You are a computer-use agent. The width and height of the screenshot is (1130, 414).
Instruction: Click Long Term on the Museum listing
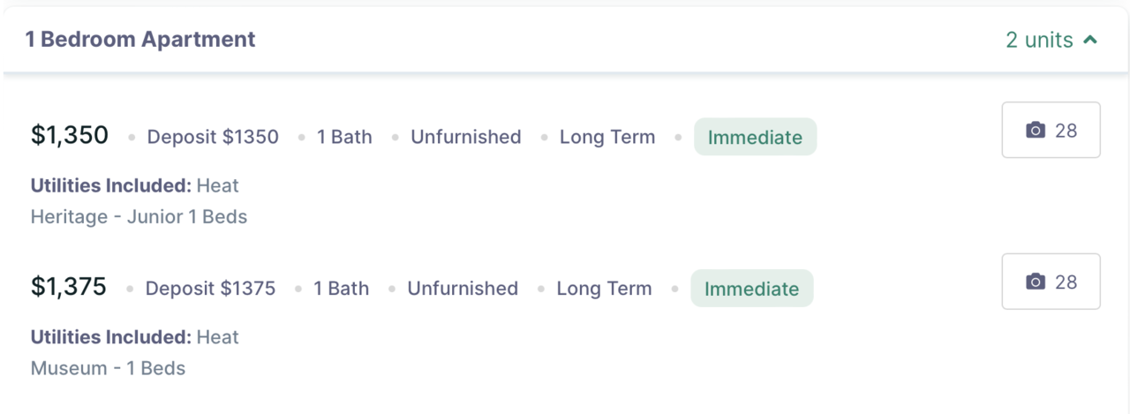coord(604,289)
